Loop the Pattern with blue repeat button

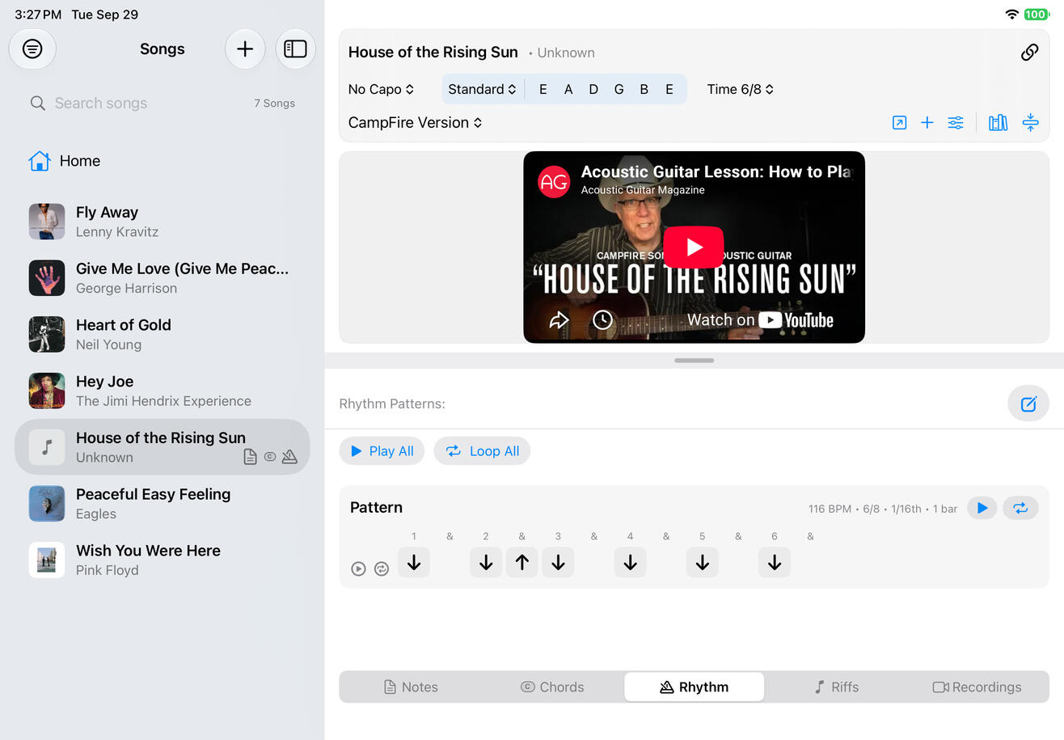coord(1020,508)
